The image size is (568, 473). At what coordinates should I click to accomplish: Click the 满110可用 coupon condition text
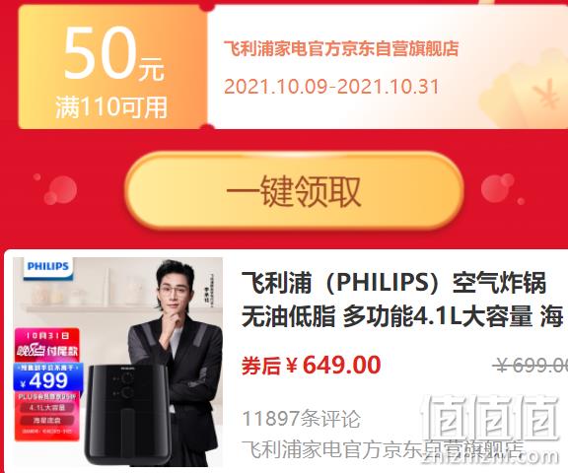(111, 107)
